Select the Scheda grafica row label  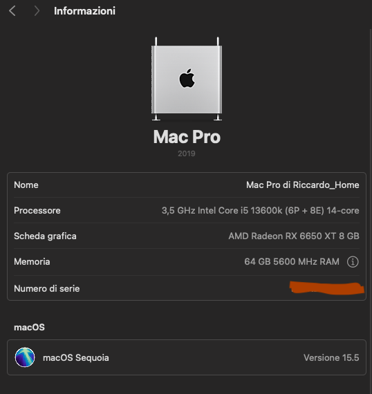click(45, 236)
